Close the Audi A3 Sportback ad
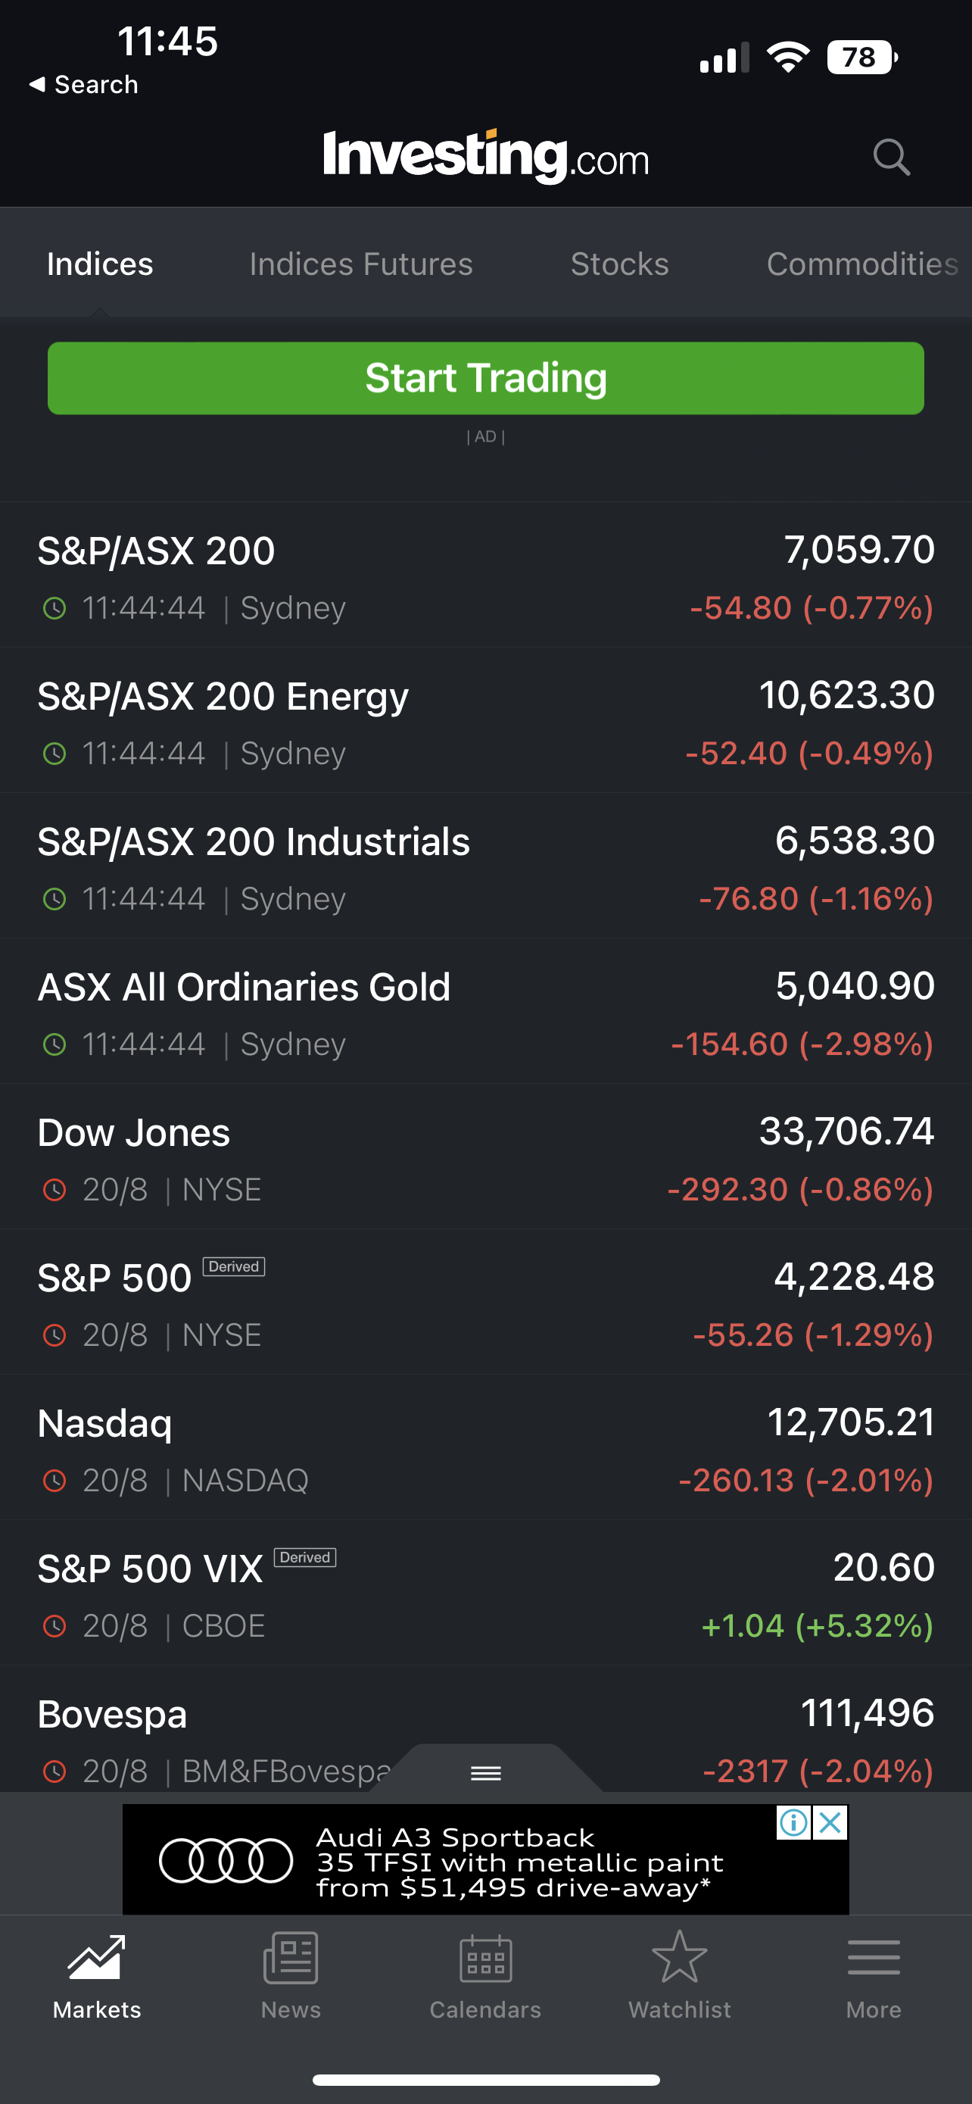This screenshot has height=2104, width=972. click(830, 1822)
